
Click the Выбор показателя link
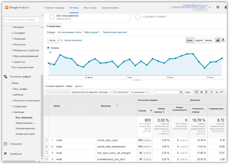point(73,40)
